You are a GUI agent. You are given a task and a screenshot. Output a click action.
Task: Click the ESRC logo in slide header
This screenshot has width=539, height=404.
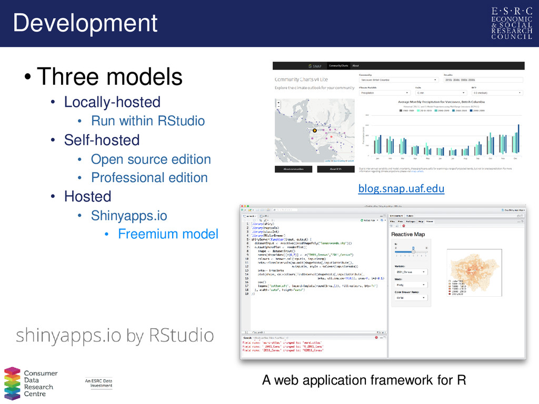pos(512,23)
